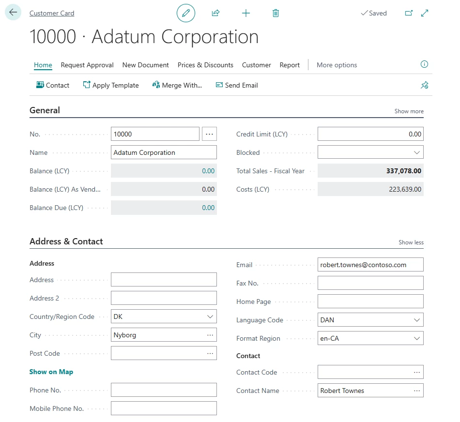Open the Merge With... action
The width and height of the screenshot is (460, 422).
(x=177, y=85)
